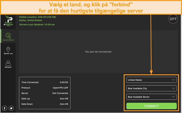
Task: Click the IPVanish logo icon
Action: click(x=8, y=21)
